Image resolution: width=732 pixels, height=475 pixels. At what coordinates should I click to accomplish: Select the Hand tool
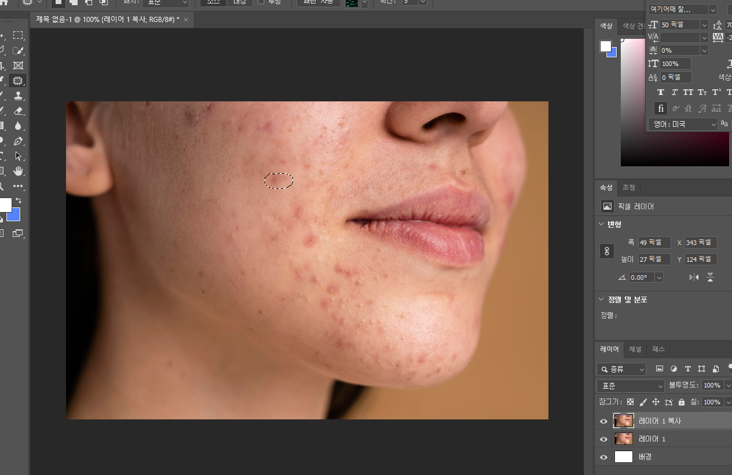[18, 171]
